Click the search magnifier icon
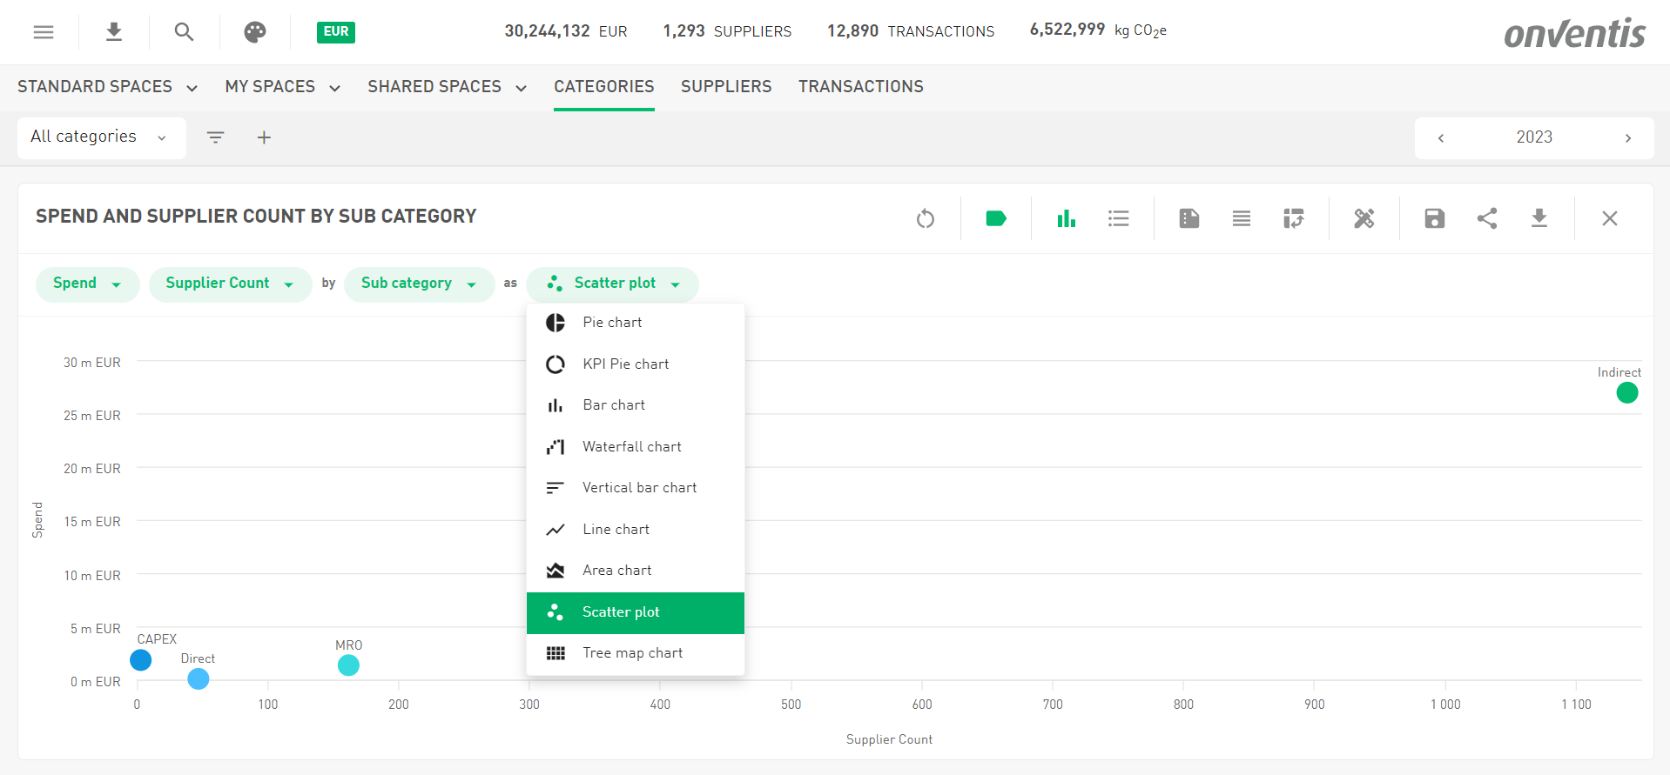Viewport: 1670px width, 775px height. click(184, 32)
